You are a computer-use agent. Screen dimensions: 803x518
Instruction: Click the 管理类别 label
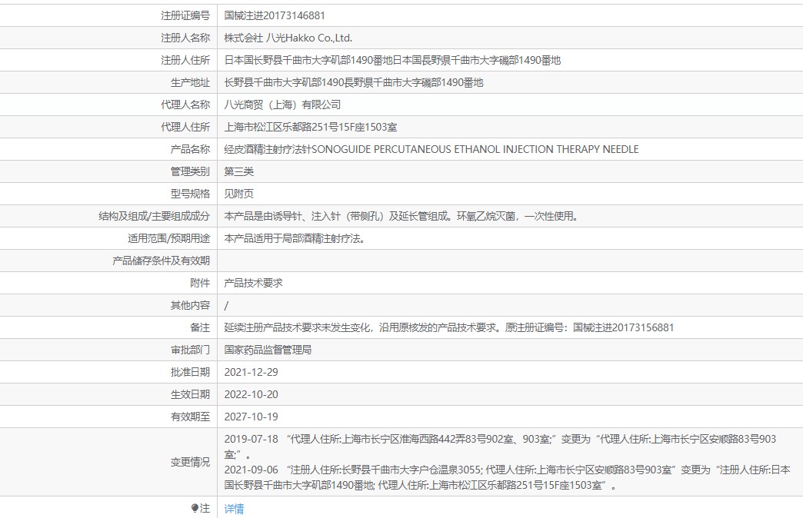(190, 171)
